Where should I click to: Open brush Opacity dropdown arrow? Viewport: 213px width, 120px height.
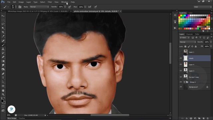click(65, 7)
